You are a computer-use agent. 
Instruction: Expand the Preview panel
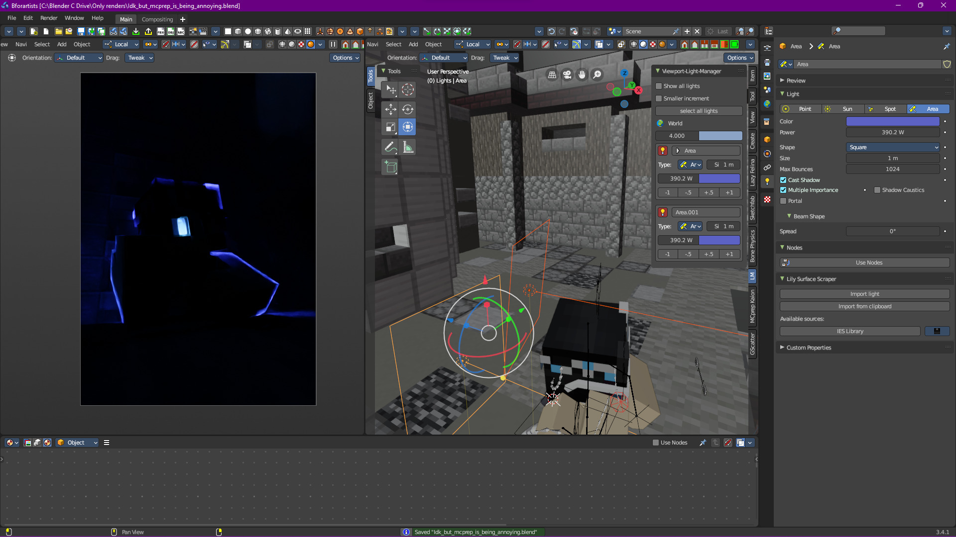pos(796,81)
